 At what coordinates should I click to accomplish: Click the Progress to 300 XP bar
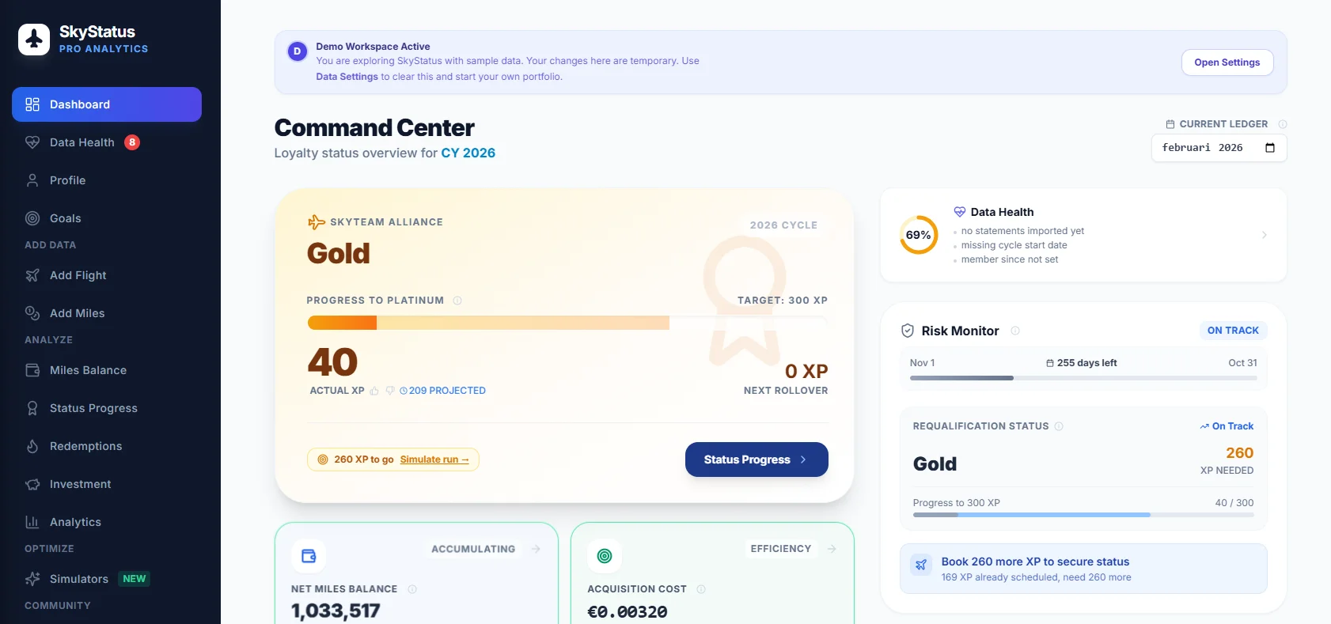1083,515
